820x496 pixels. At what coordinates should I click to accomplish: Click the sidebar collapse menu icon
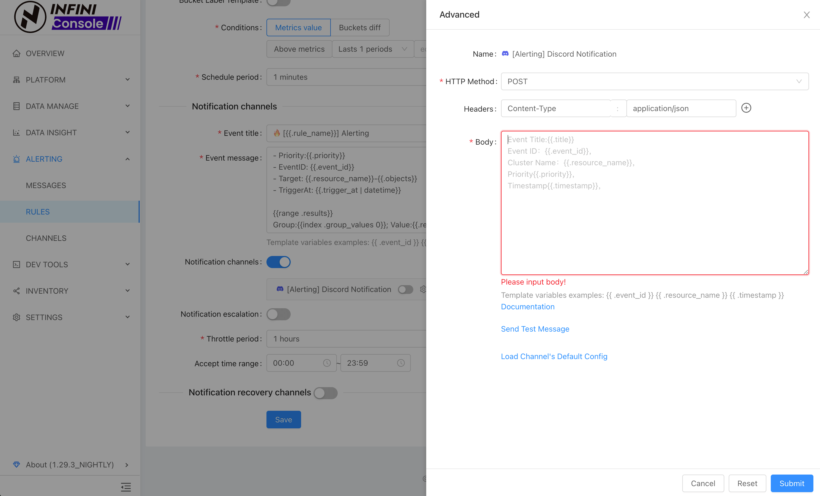coord(126,487)
